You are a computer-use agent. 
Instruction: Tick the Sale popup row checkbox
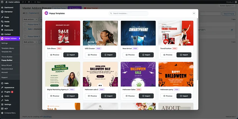pos(25,29)
